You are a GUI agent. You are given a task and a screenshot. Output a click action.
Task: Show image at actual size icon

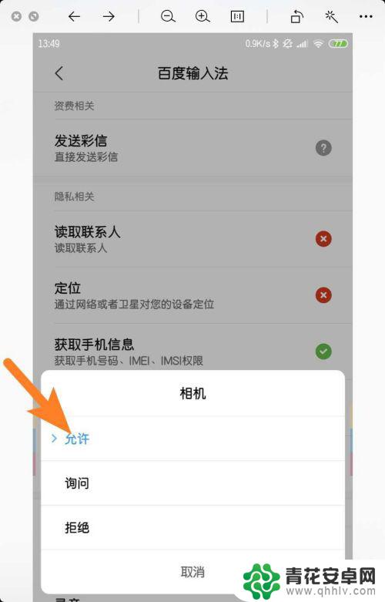237,16
